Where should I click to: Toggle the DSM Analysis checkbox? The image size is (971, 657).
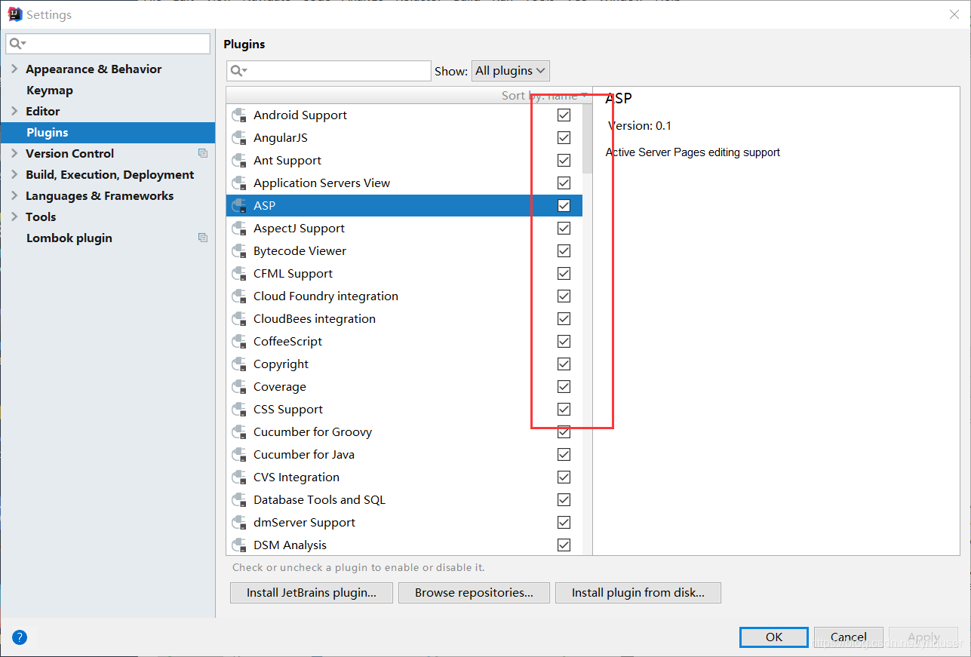564,545
